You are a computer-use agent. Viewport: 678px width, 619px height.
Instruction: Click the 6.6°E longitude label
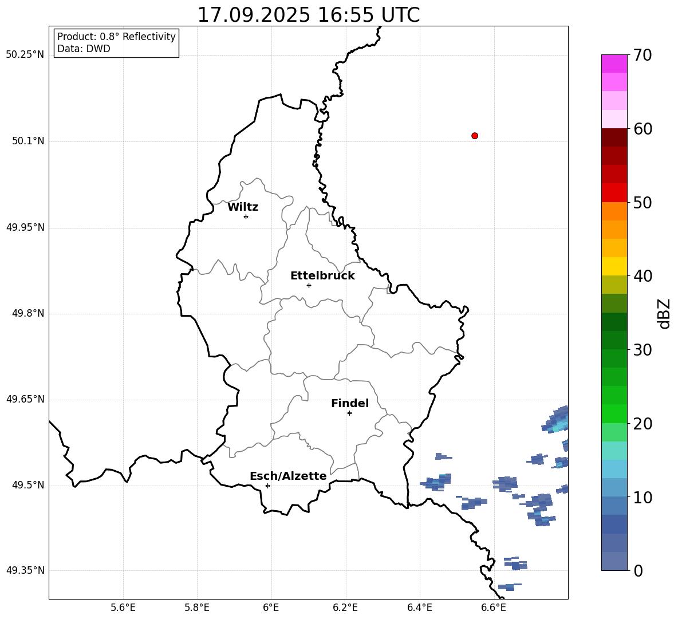click(x=494, y=608)
